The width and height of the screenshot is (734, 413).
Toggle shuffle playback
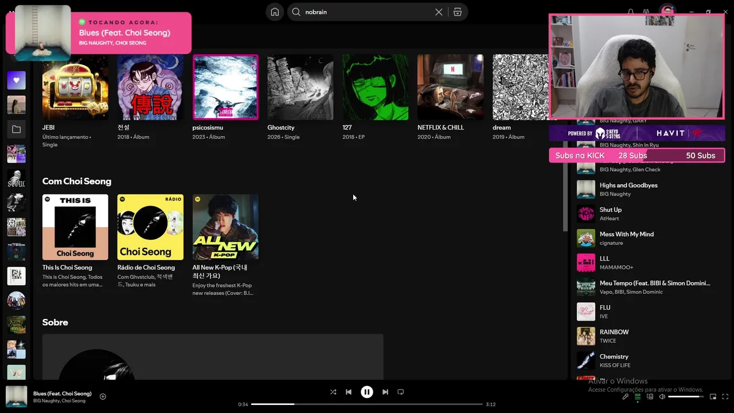click(x=333, y=392)
